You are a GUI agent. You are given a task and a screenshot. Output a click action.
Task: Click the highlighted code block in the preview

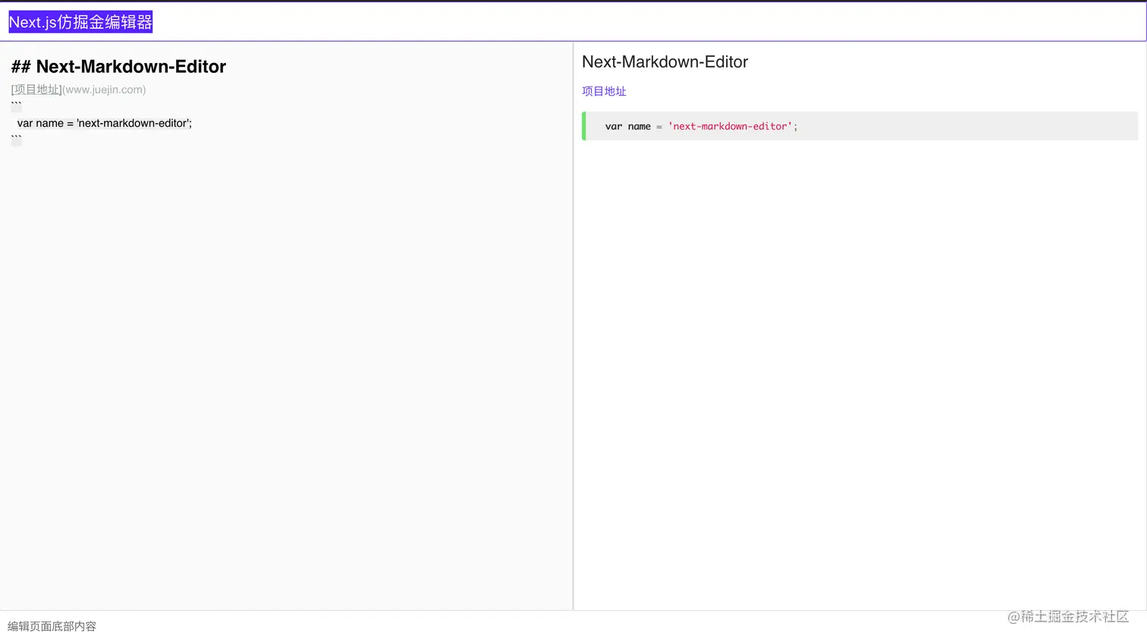coord(859,126)
